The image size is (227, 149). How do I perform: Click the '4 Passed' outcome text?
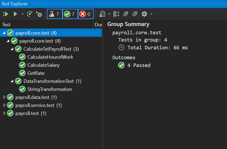(139, 65)
